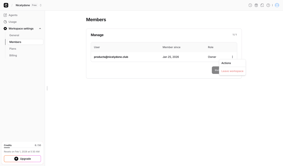Screen dimensions: 283x166
Task: Click the Credits label
Action: point(8,145)
